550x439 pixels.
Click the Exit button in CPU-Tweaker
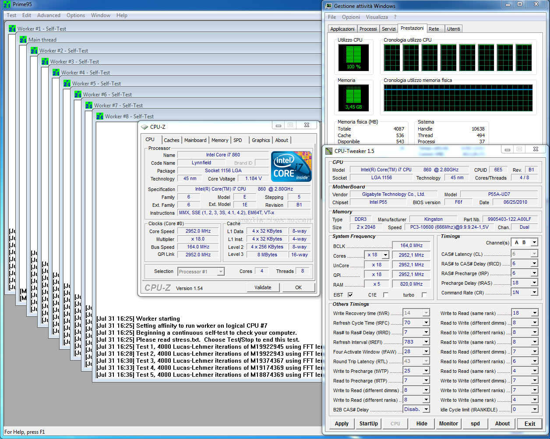(x=530, y=424)
